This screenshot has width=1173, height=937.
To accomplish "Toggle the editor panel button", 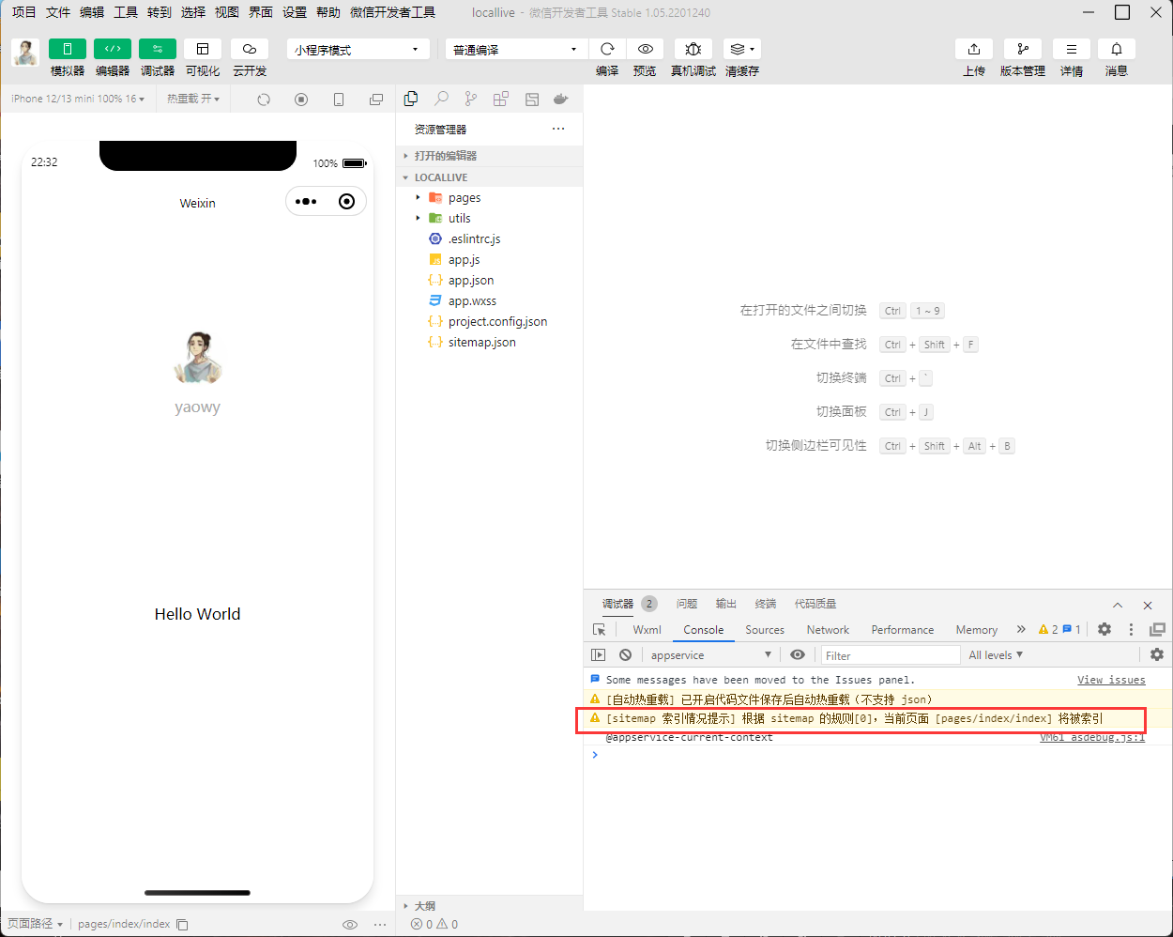I will [x=113, y=49].
